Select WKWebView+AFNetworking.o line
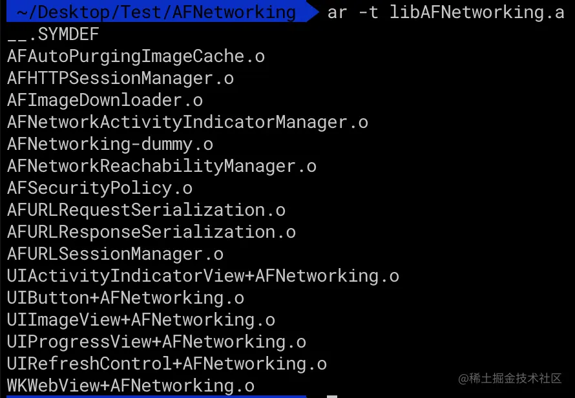575x398 pixels. (131, 386)
